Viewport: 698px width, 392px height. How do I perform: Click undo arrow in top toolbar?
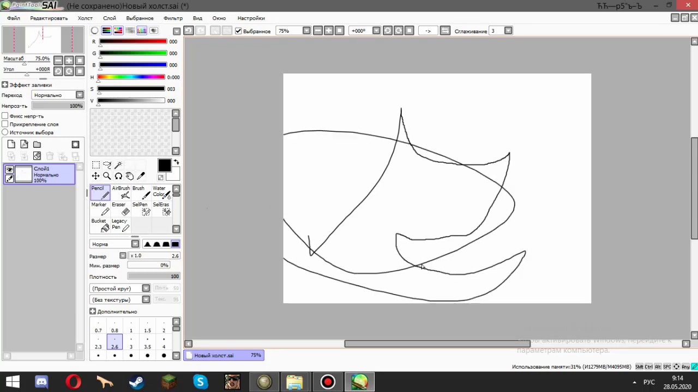tap(188, 30)
